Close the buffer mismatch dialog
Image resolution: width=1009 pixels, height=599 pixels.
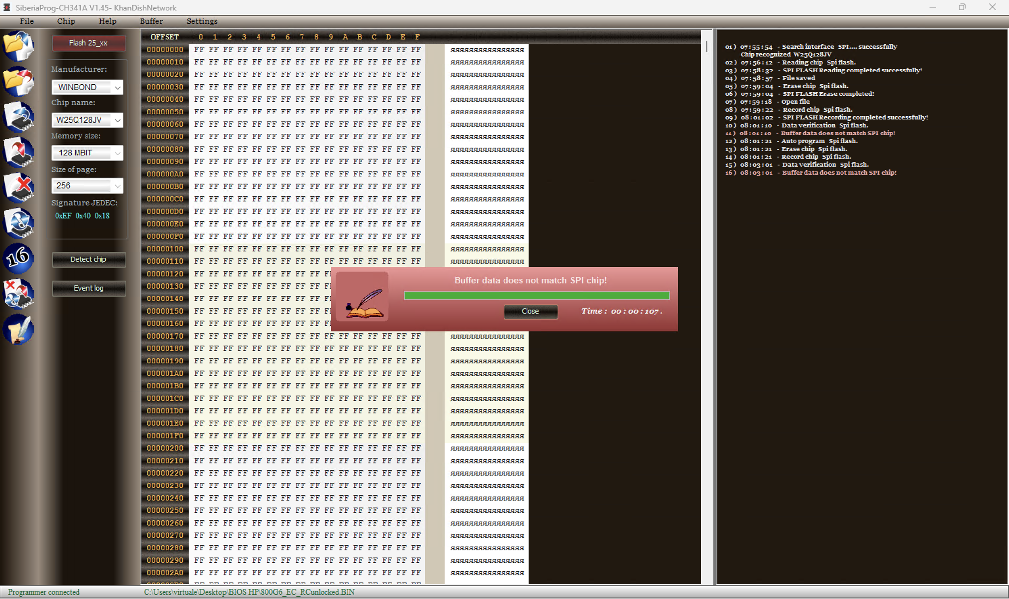pyautogui.click(x=530, y=311)
